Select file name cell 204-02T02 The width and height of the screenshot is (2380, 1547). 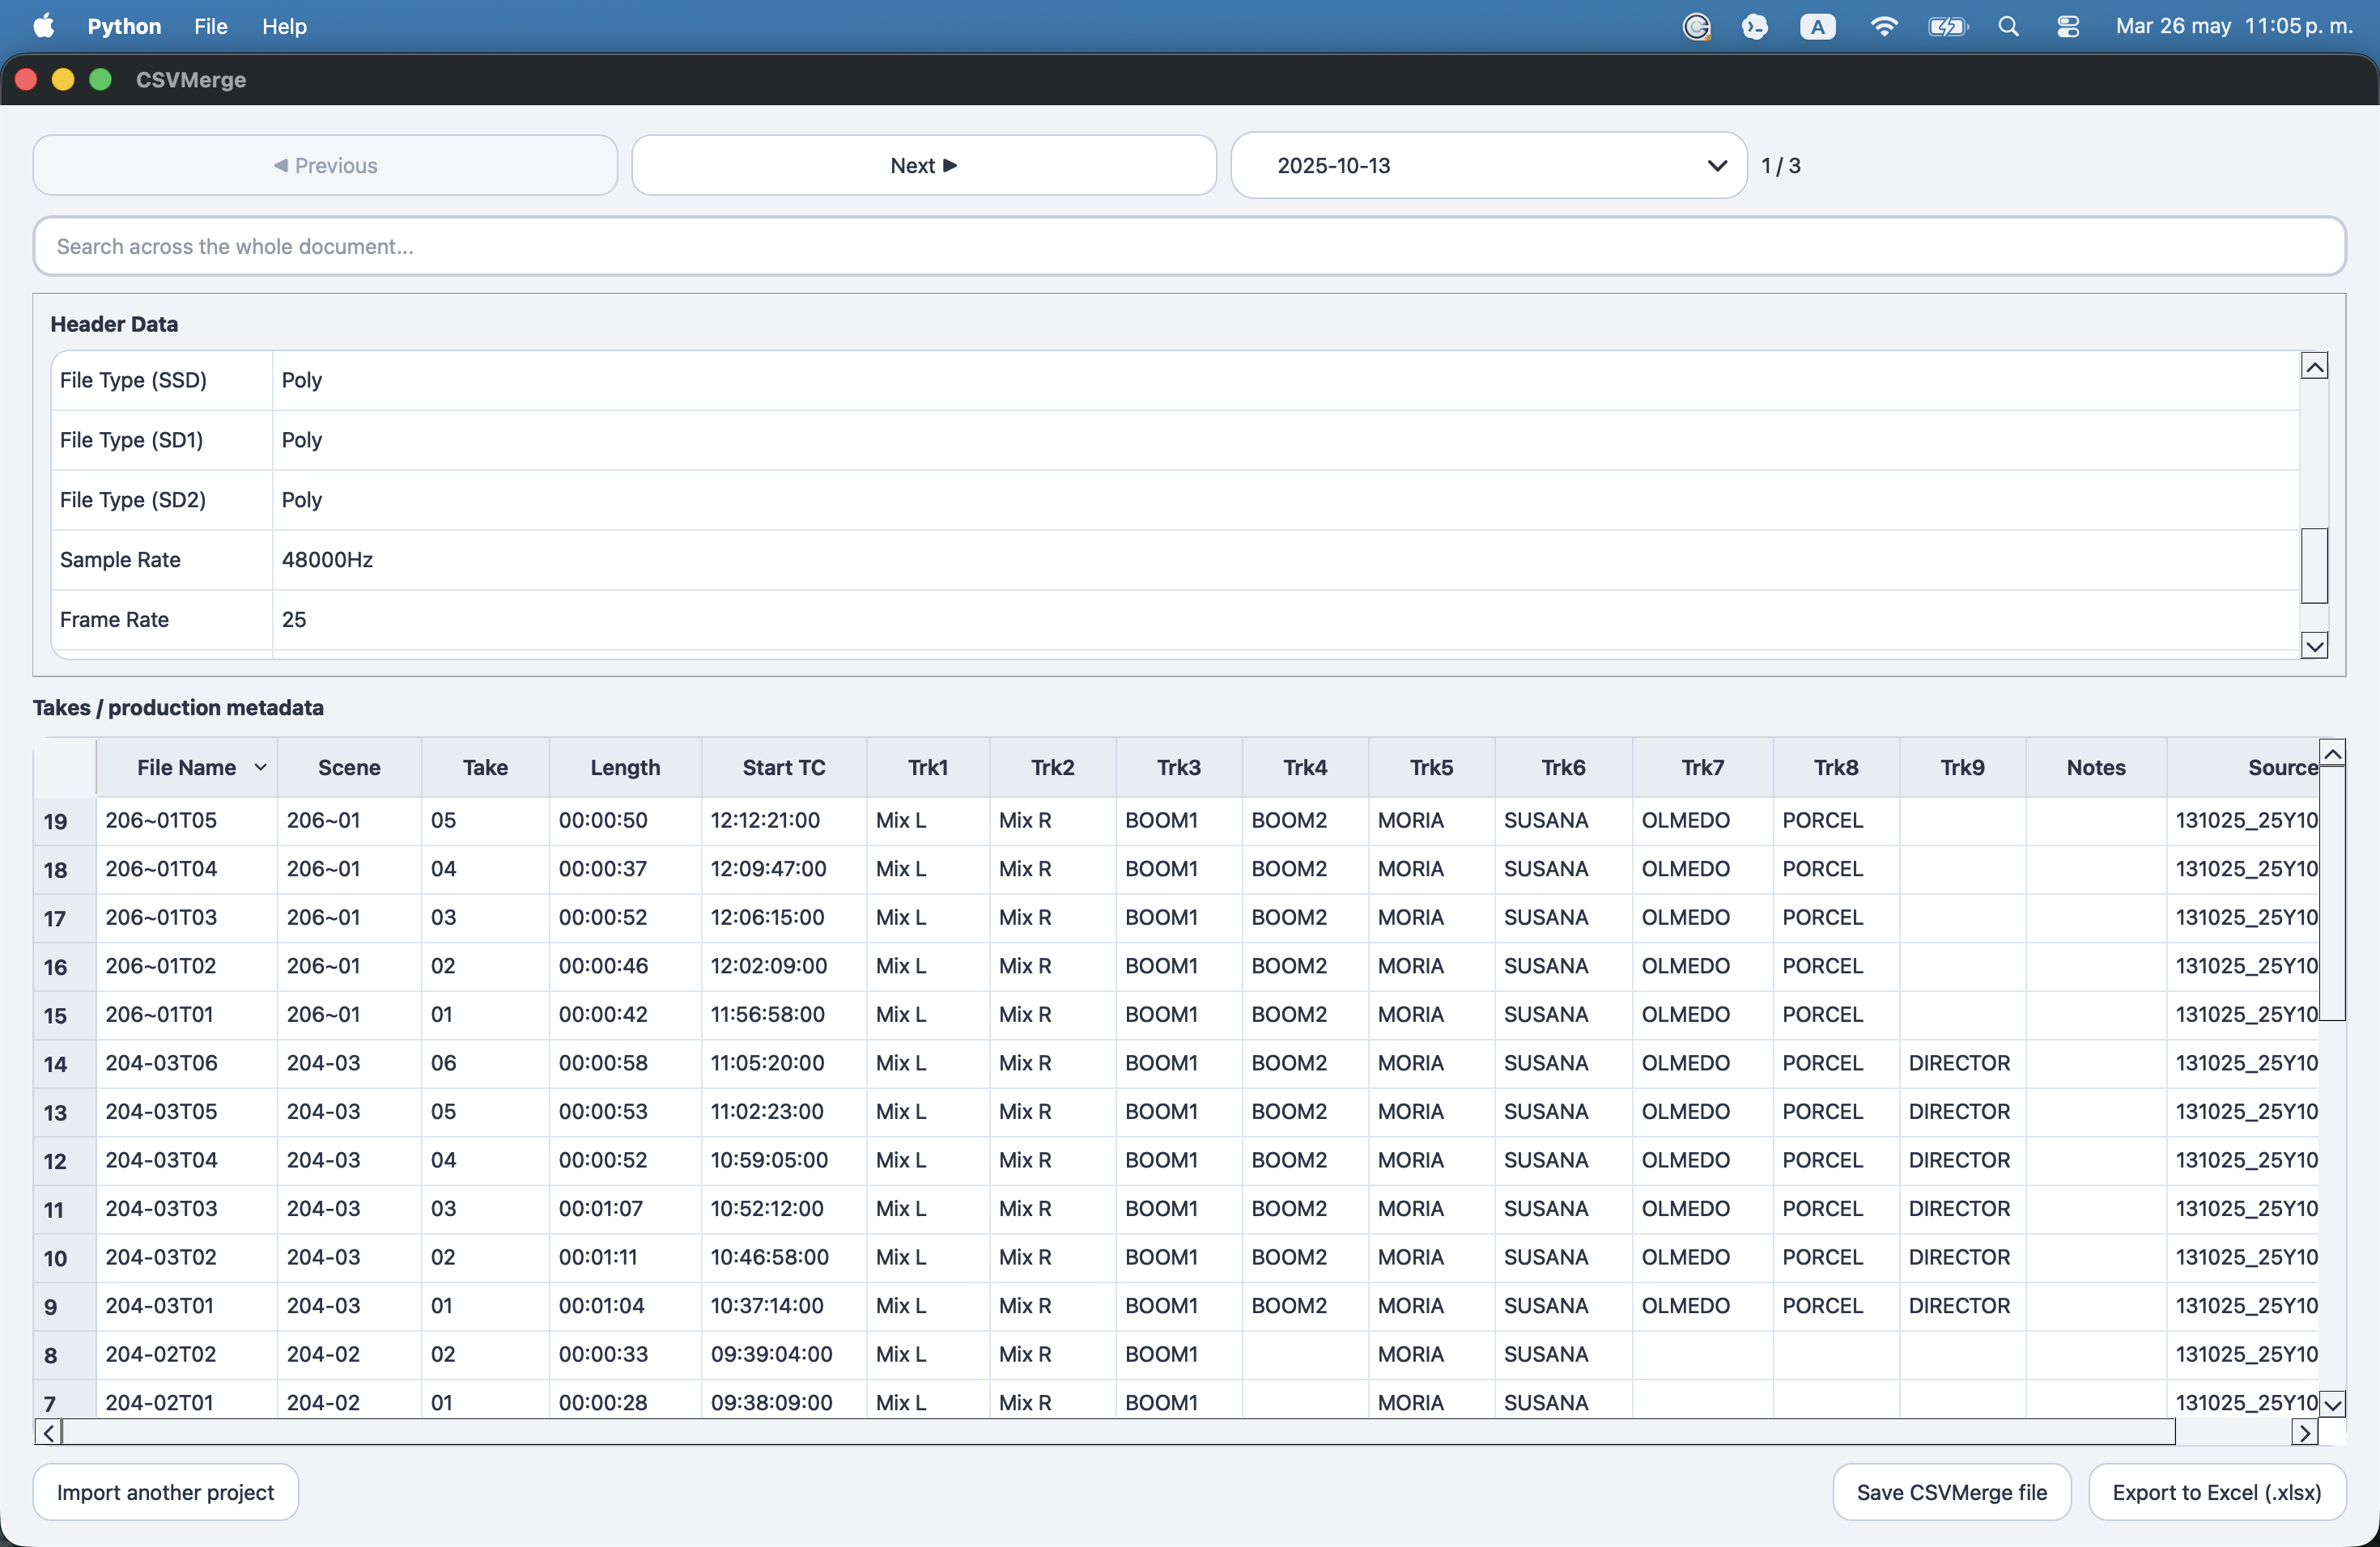(187, 1354)
